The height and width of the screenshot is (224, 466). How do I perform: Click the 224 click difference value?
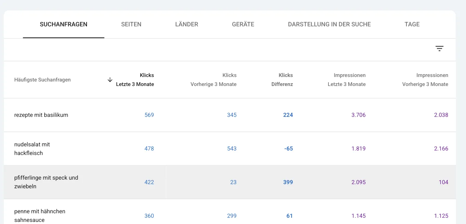click(288, 115)
